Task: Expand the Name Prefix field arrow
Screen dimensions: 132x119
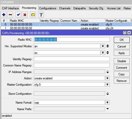Action: tap(108, 109)
